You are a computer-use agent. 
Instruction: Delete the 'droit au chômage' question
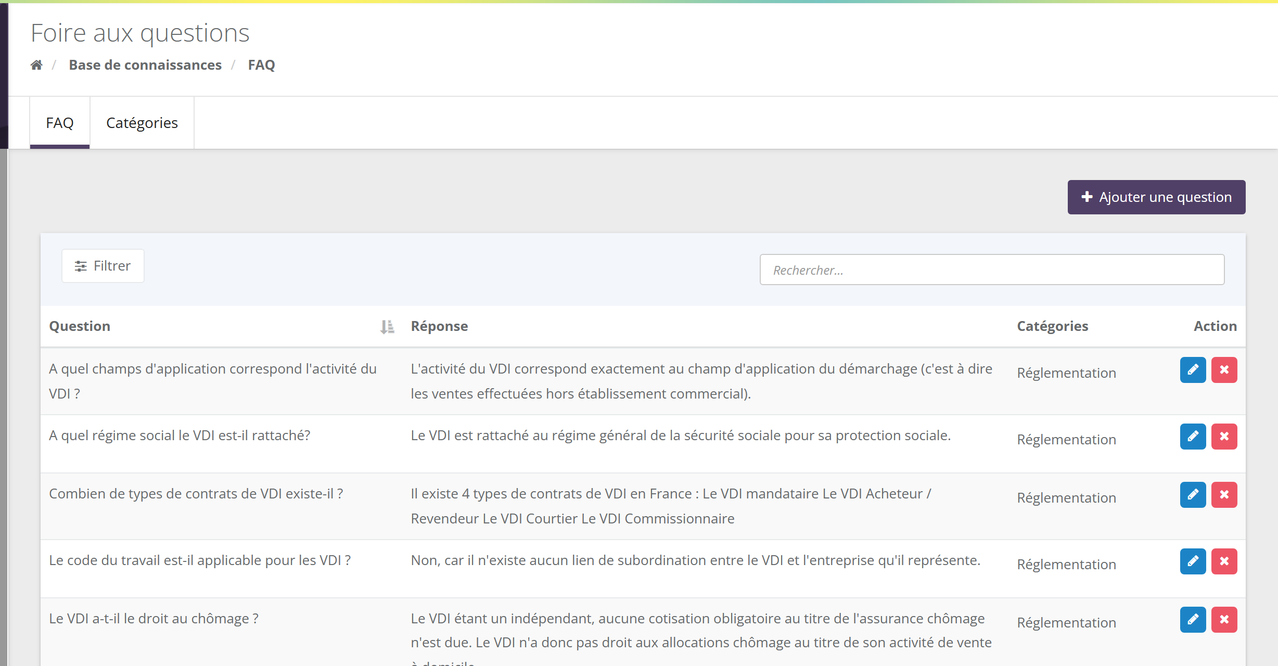coord(1224,620)
